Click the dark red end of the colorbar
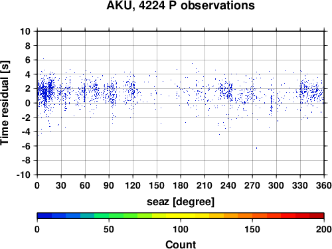This screenshot has width=332, height=249. [317, 216]
